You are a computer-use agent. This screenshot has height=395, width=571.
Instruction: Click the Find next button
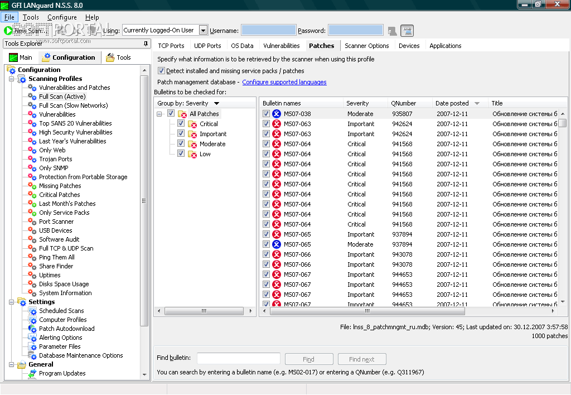pyautogui.click(x=361, y=359)
